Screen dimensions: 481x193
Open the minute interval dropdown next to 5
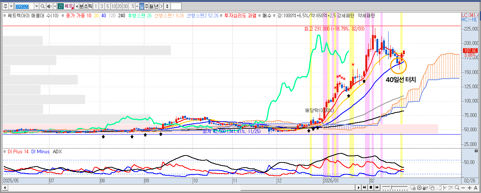(137, 6)
